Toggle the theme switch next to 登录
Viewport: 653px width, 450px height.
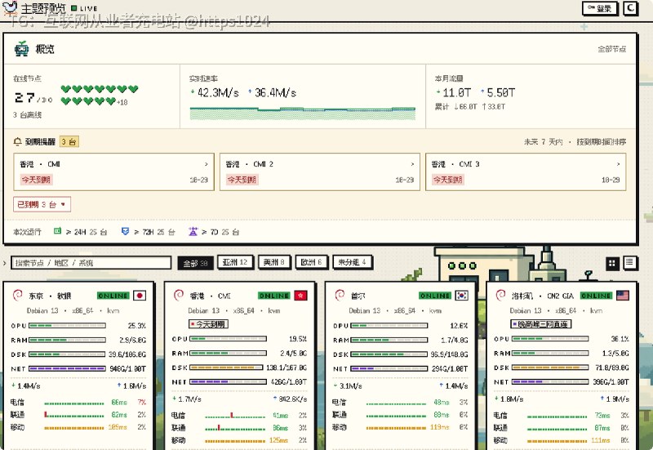click(630, 8)
